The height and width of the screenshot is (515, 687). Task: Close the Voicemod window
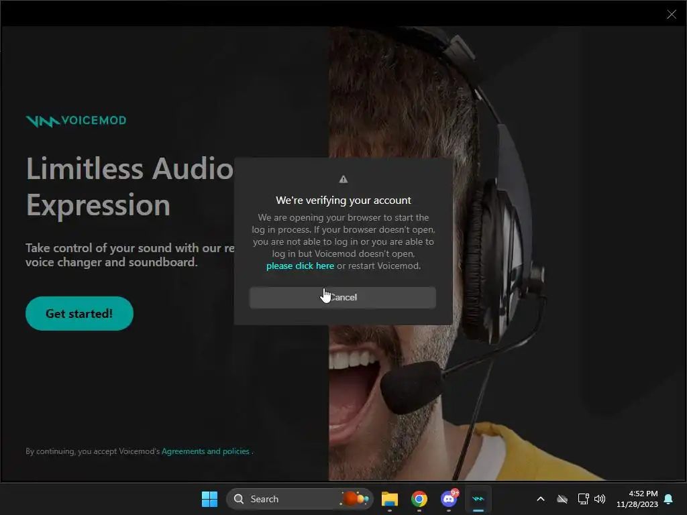pos(671,14)
